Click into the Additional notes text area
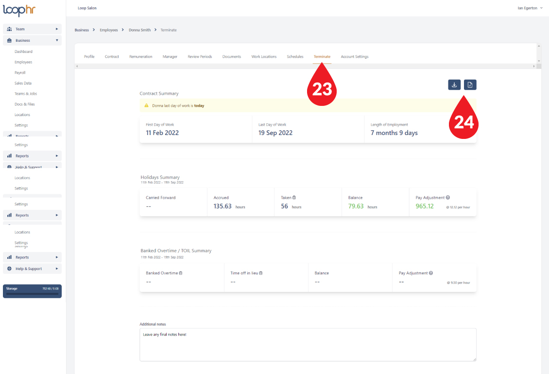The image size is (549, 374). [308, 344]
